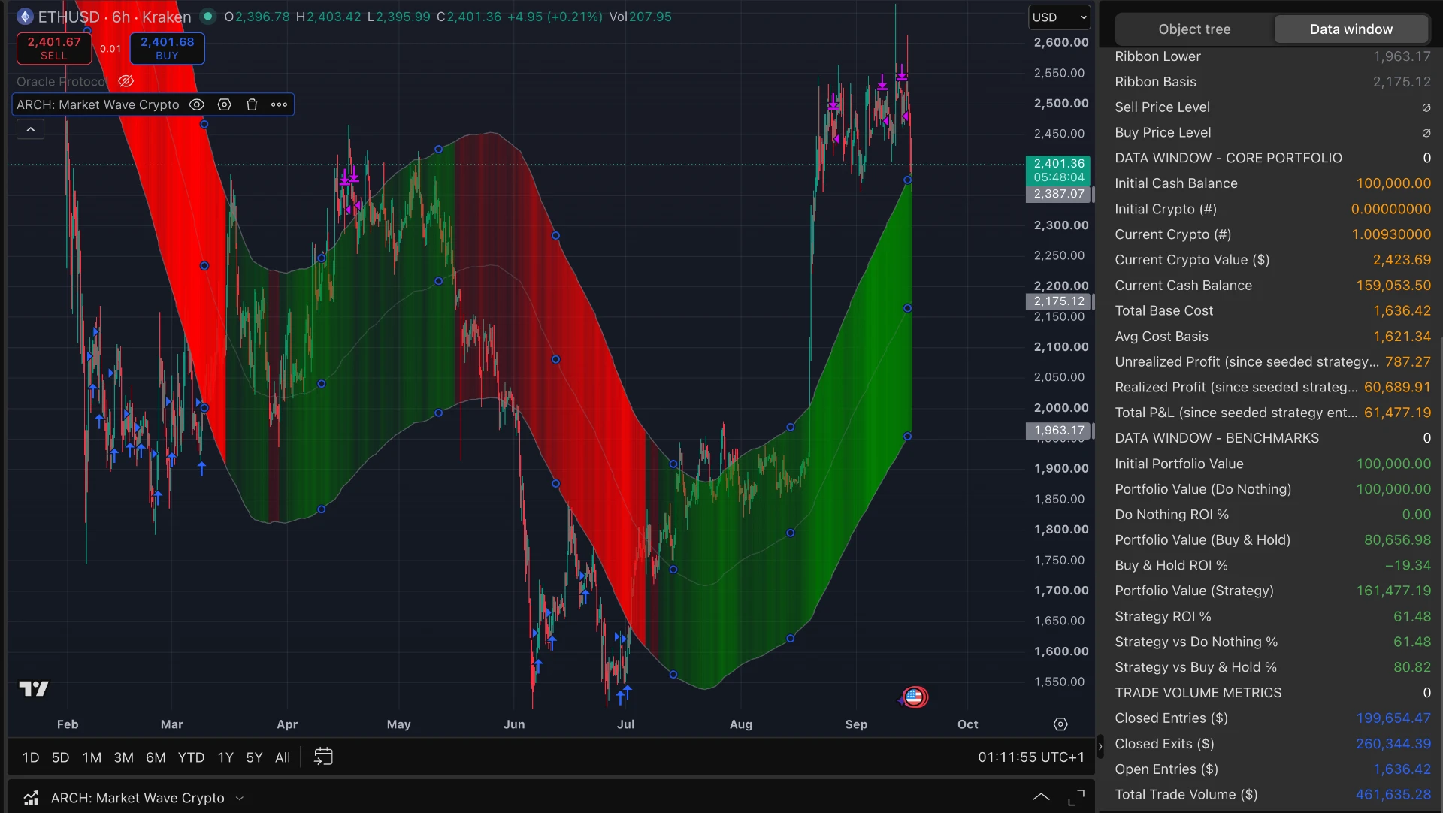Viewport: 1443px width, 813px height.
Task: Select the 1M time range
Action: tap(92, 757)
